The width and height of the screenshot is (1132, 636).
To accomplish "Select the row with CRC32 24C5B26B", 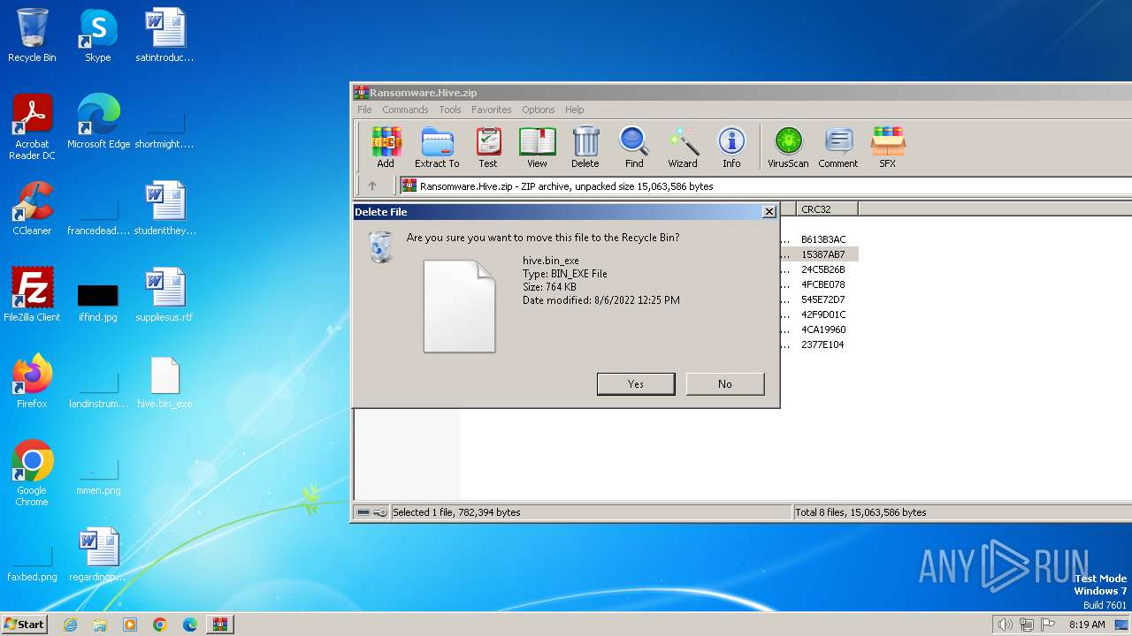I will (x=822, y=269).
